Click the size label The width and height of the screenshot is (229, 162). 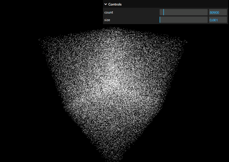coord(107,20)
